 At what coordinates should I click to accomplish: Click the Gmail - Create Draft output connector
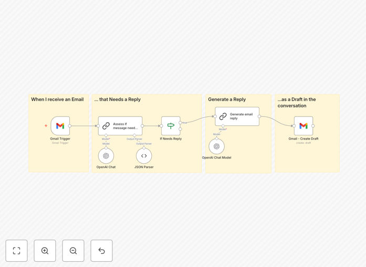pyautogui.click(x=313, y=126)
